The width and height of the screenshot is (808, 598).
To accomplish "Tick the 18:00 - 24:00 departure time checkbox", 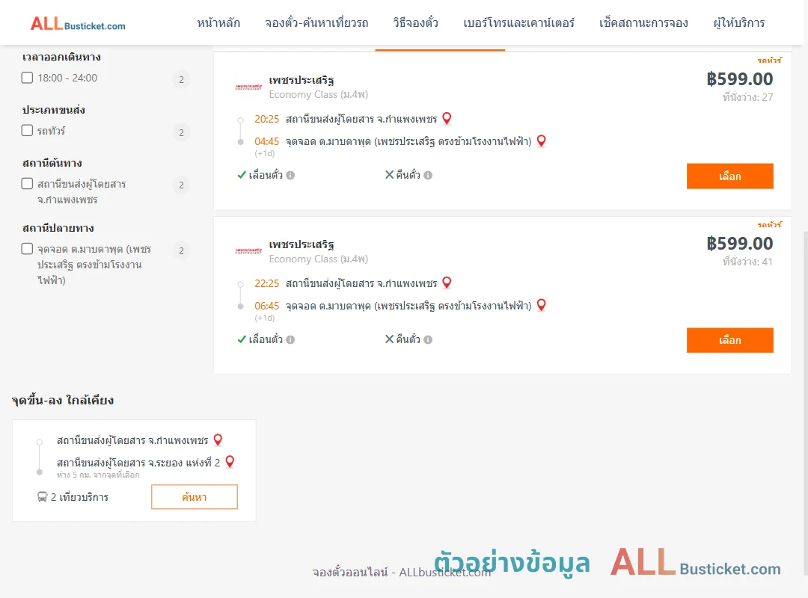I will [28, 78].
